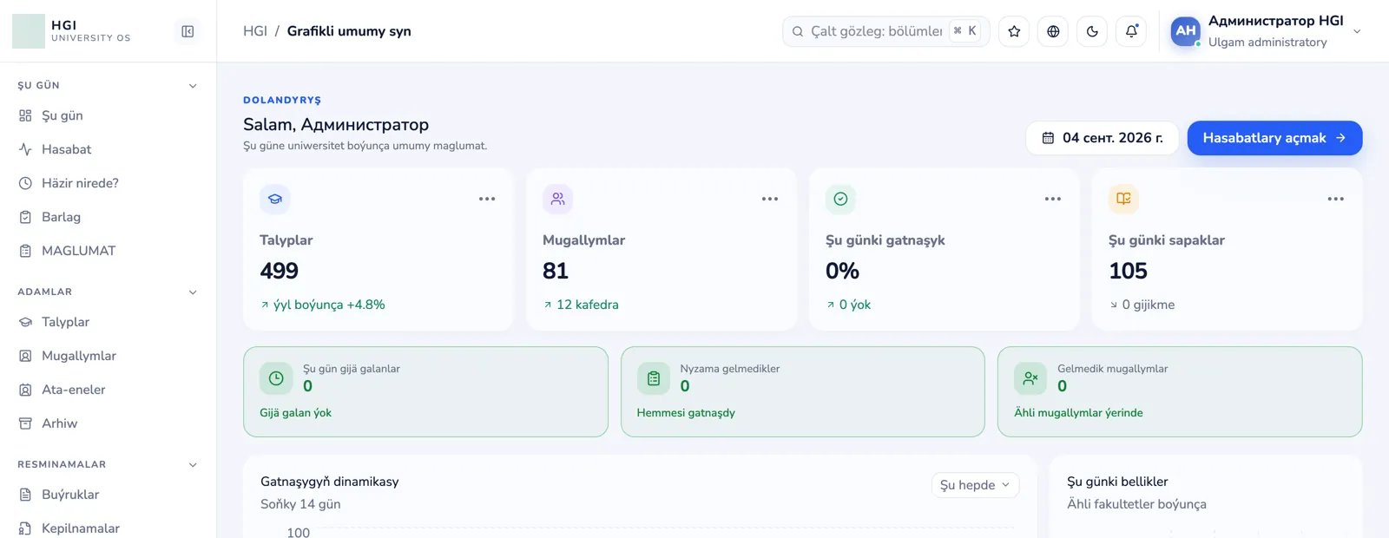Image resolution: width=1389 pixels, height=538 pixels.
Task: Click the 'ýyl boýunça +4.8%' text
Action: [329, 305]
